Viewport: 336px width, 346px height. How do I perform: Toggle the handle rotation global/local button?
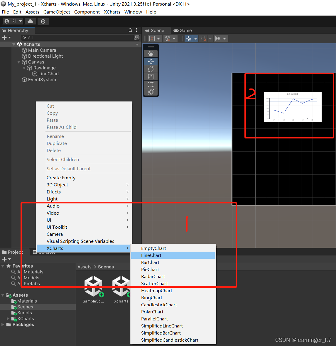168,39
